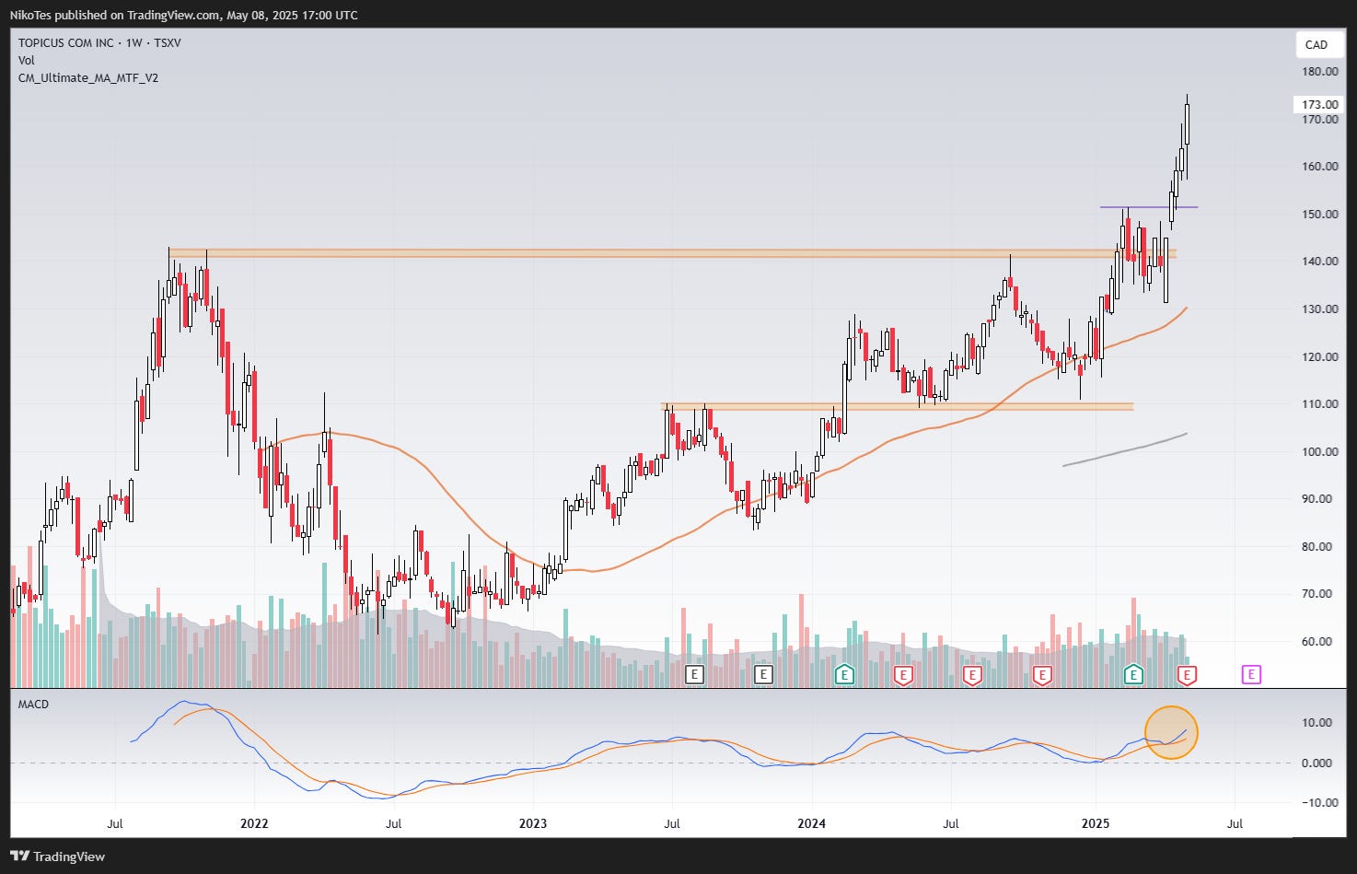
Task: Click the 2024 time axis label
Action: pyautogui.click(x=812, y=823)
